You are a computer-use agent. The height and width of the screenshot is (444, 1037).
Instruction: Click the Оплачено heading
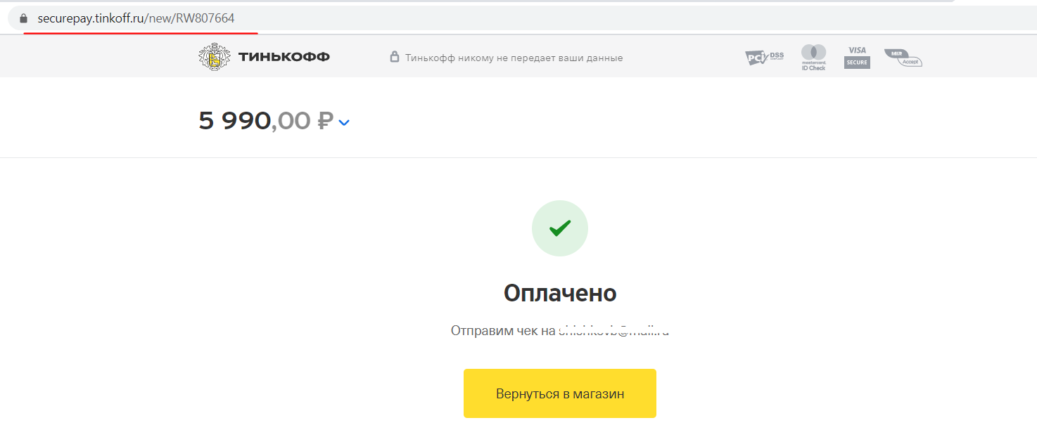click(x=560, y=293)
